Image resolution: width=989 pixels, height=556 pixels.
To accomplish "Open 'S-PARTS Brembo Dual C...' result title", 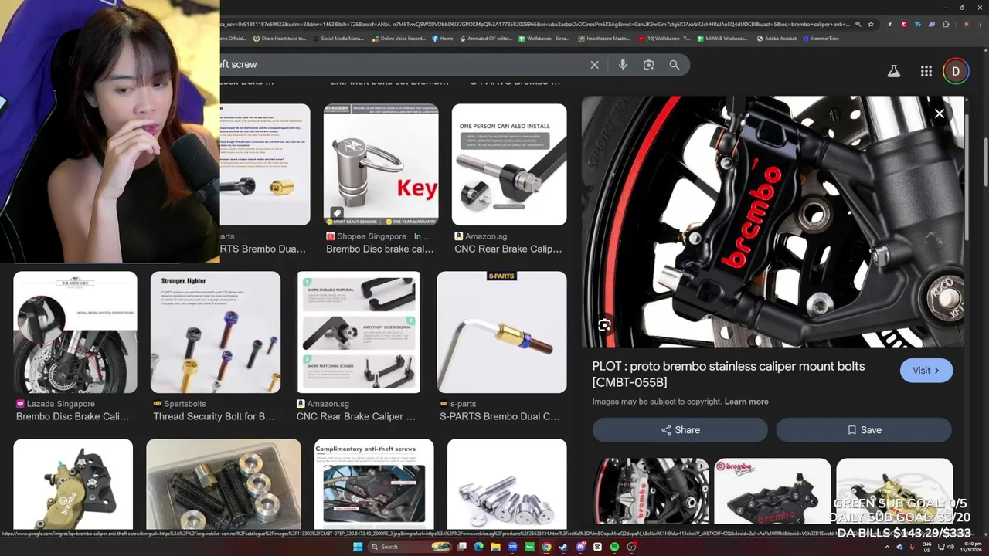I will pyautogui.click(x=499, y=416).
